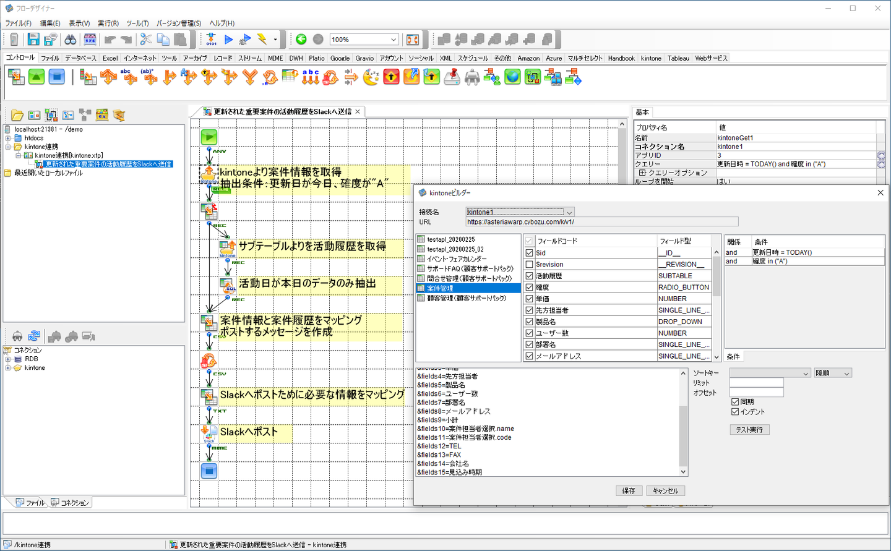Image resolution: width=891 pixels, height=551 pixels.
Task: Click the 保存 button in kintone builder
Action: click(629, 490)
